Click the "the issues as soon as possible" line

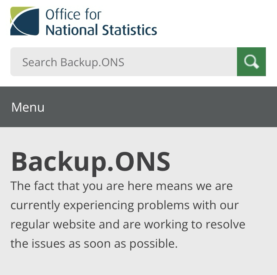click(x=94, y=244)
